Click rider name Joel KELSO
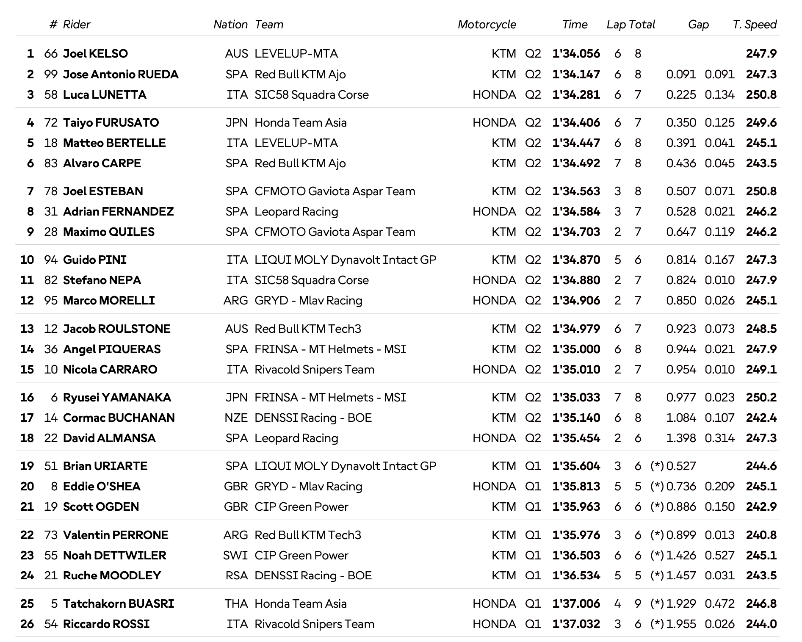This screenshot has height=642, width=802. coord(95,54)
